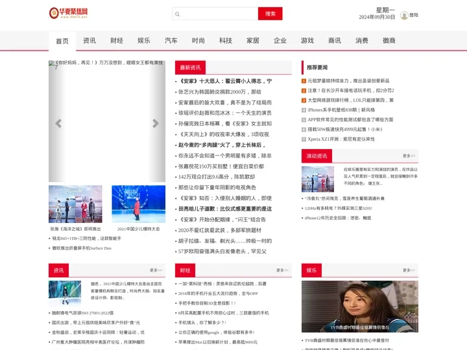This screenshot has height=350, width=467.
Task: Click the date text 2024年09月30日
Action: 377,17
